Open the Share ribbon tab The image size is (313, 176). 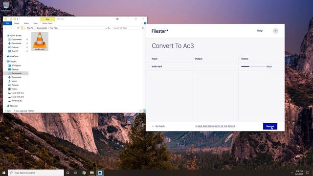click(26, 23)
